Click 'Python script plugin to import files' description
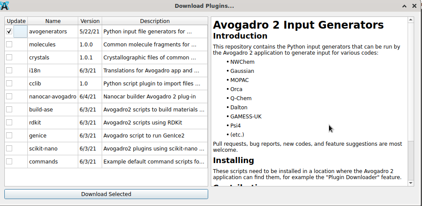The width and height of the screenshot is (422, 206). tap(155, 84)
